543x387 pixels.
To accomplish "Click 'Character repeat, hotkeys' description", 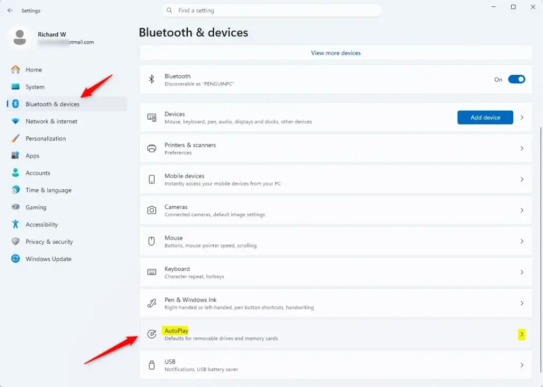I will 194,276.
